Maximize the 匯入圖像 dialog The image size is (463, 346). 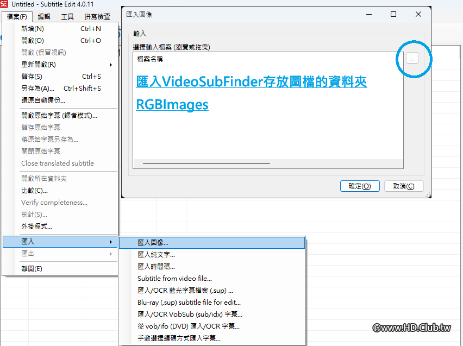[x=393, y=14]
